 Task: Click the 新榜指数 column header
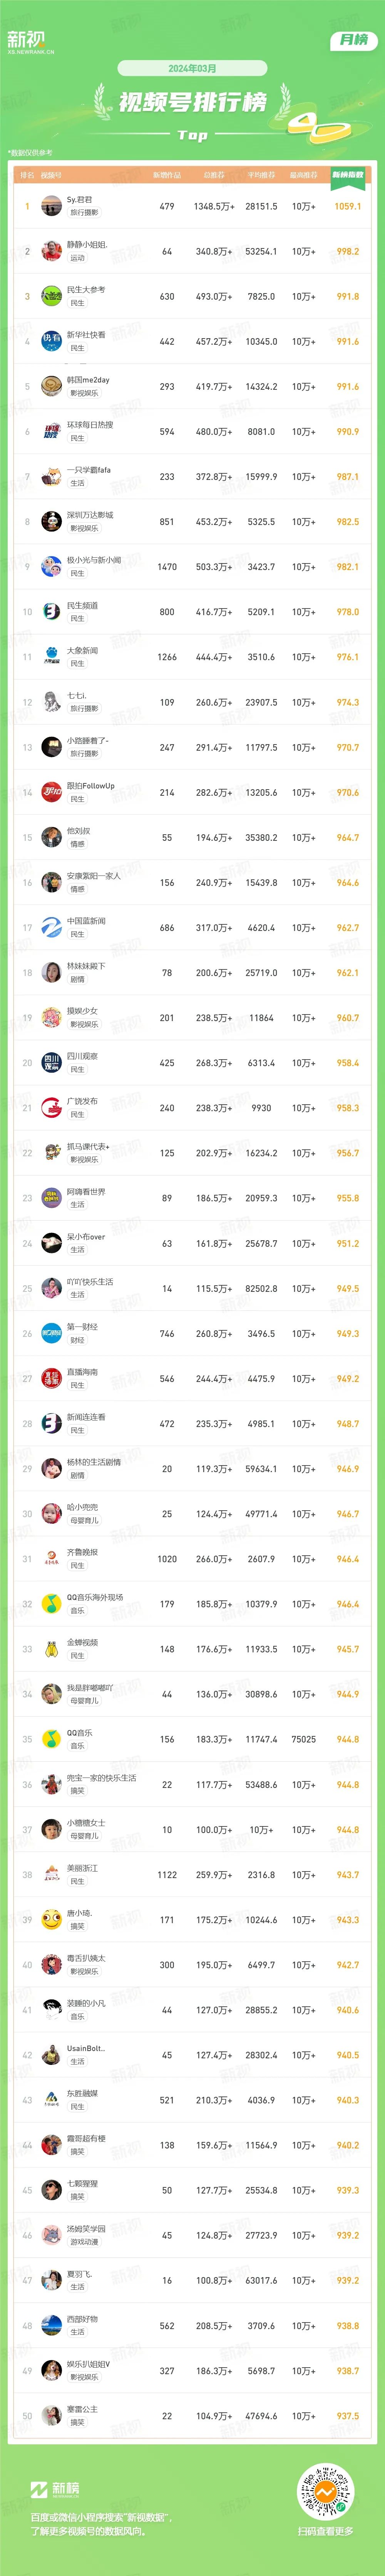(348, 175)
